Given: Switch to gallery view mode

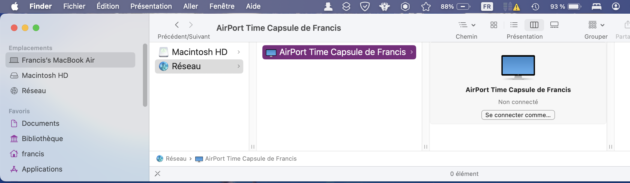Looking at the screenshot, I should pyautogui.click(x=554, y=25).
